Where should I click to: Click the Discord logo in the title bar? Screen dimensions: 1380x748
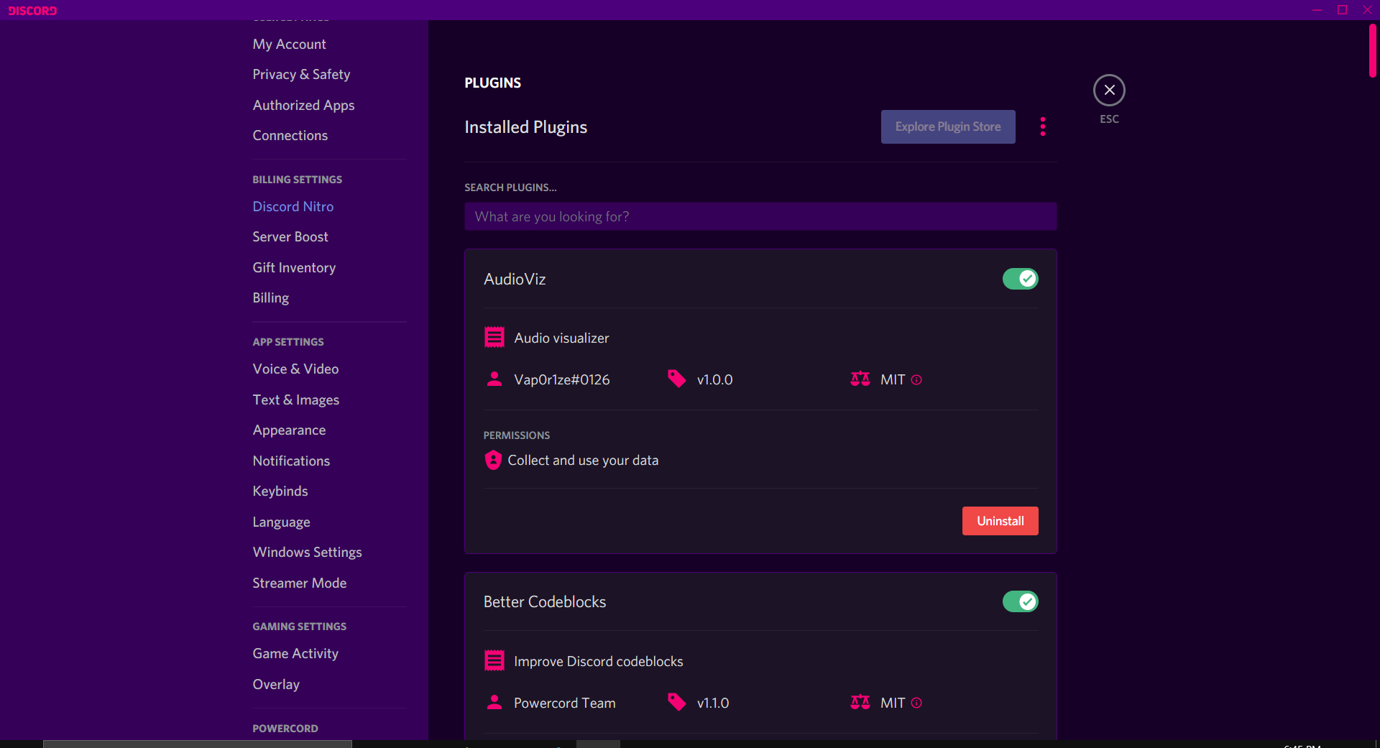[32, 10]
